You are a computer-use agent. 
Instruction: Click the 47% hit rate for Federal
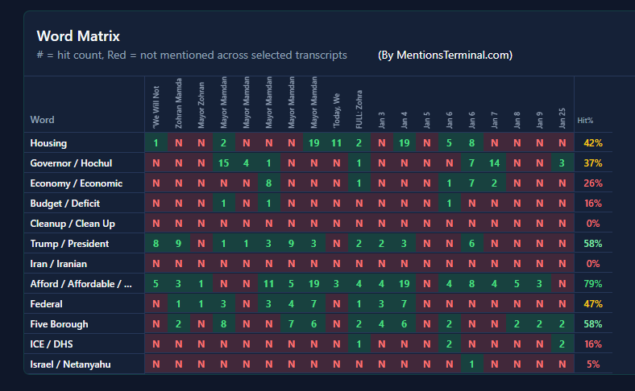coord(593,304)
